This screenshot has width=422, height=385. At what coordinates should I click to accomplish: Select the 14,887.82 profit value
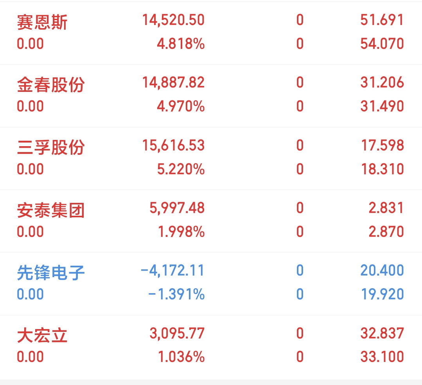pyautogui.click(x=173, y=82)
